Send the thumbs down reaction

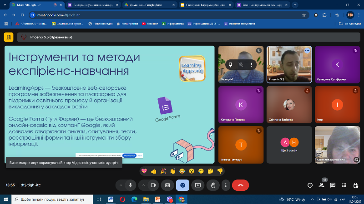point(220,171)
